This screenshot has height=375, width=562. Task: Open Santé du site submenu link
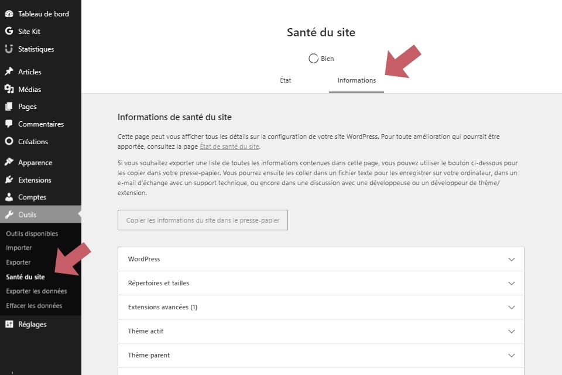(25, 277)
